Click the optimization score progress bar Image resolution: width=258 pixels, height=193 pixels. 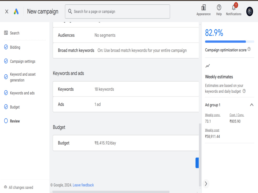(230, 42)
